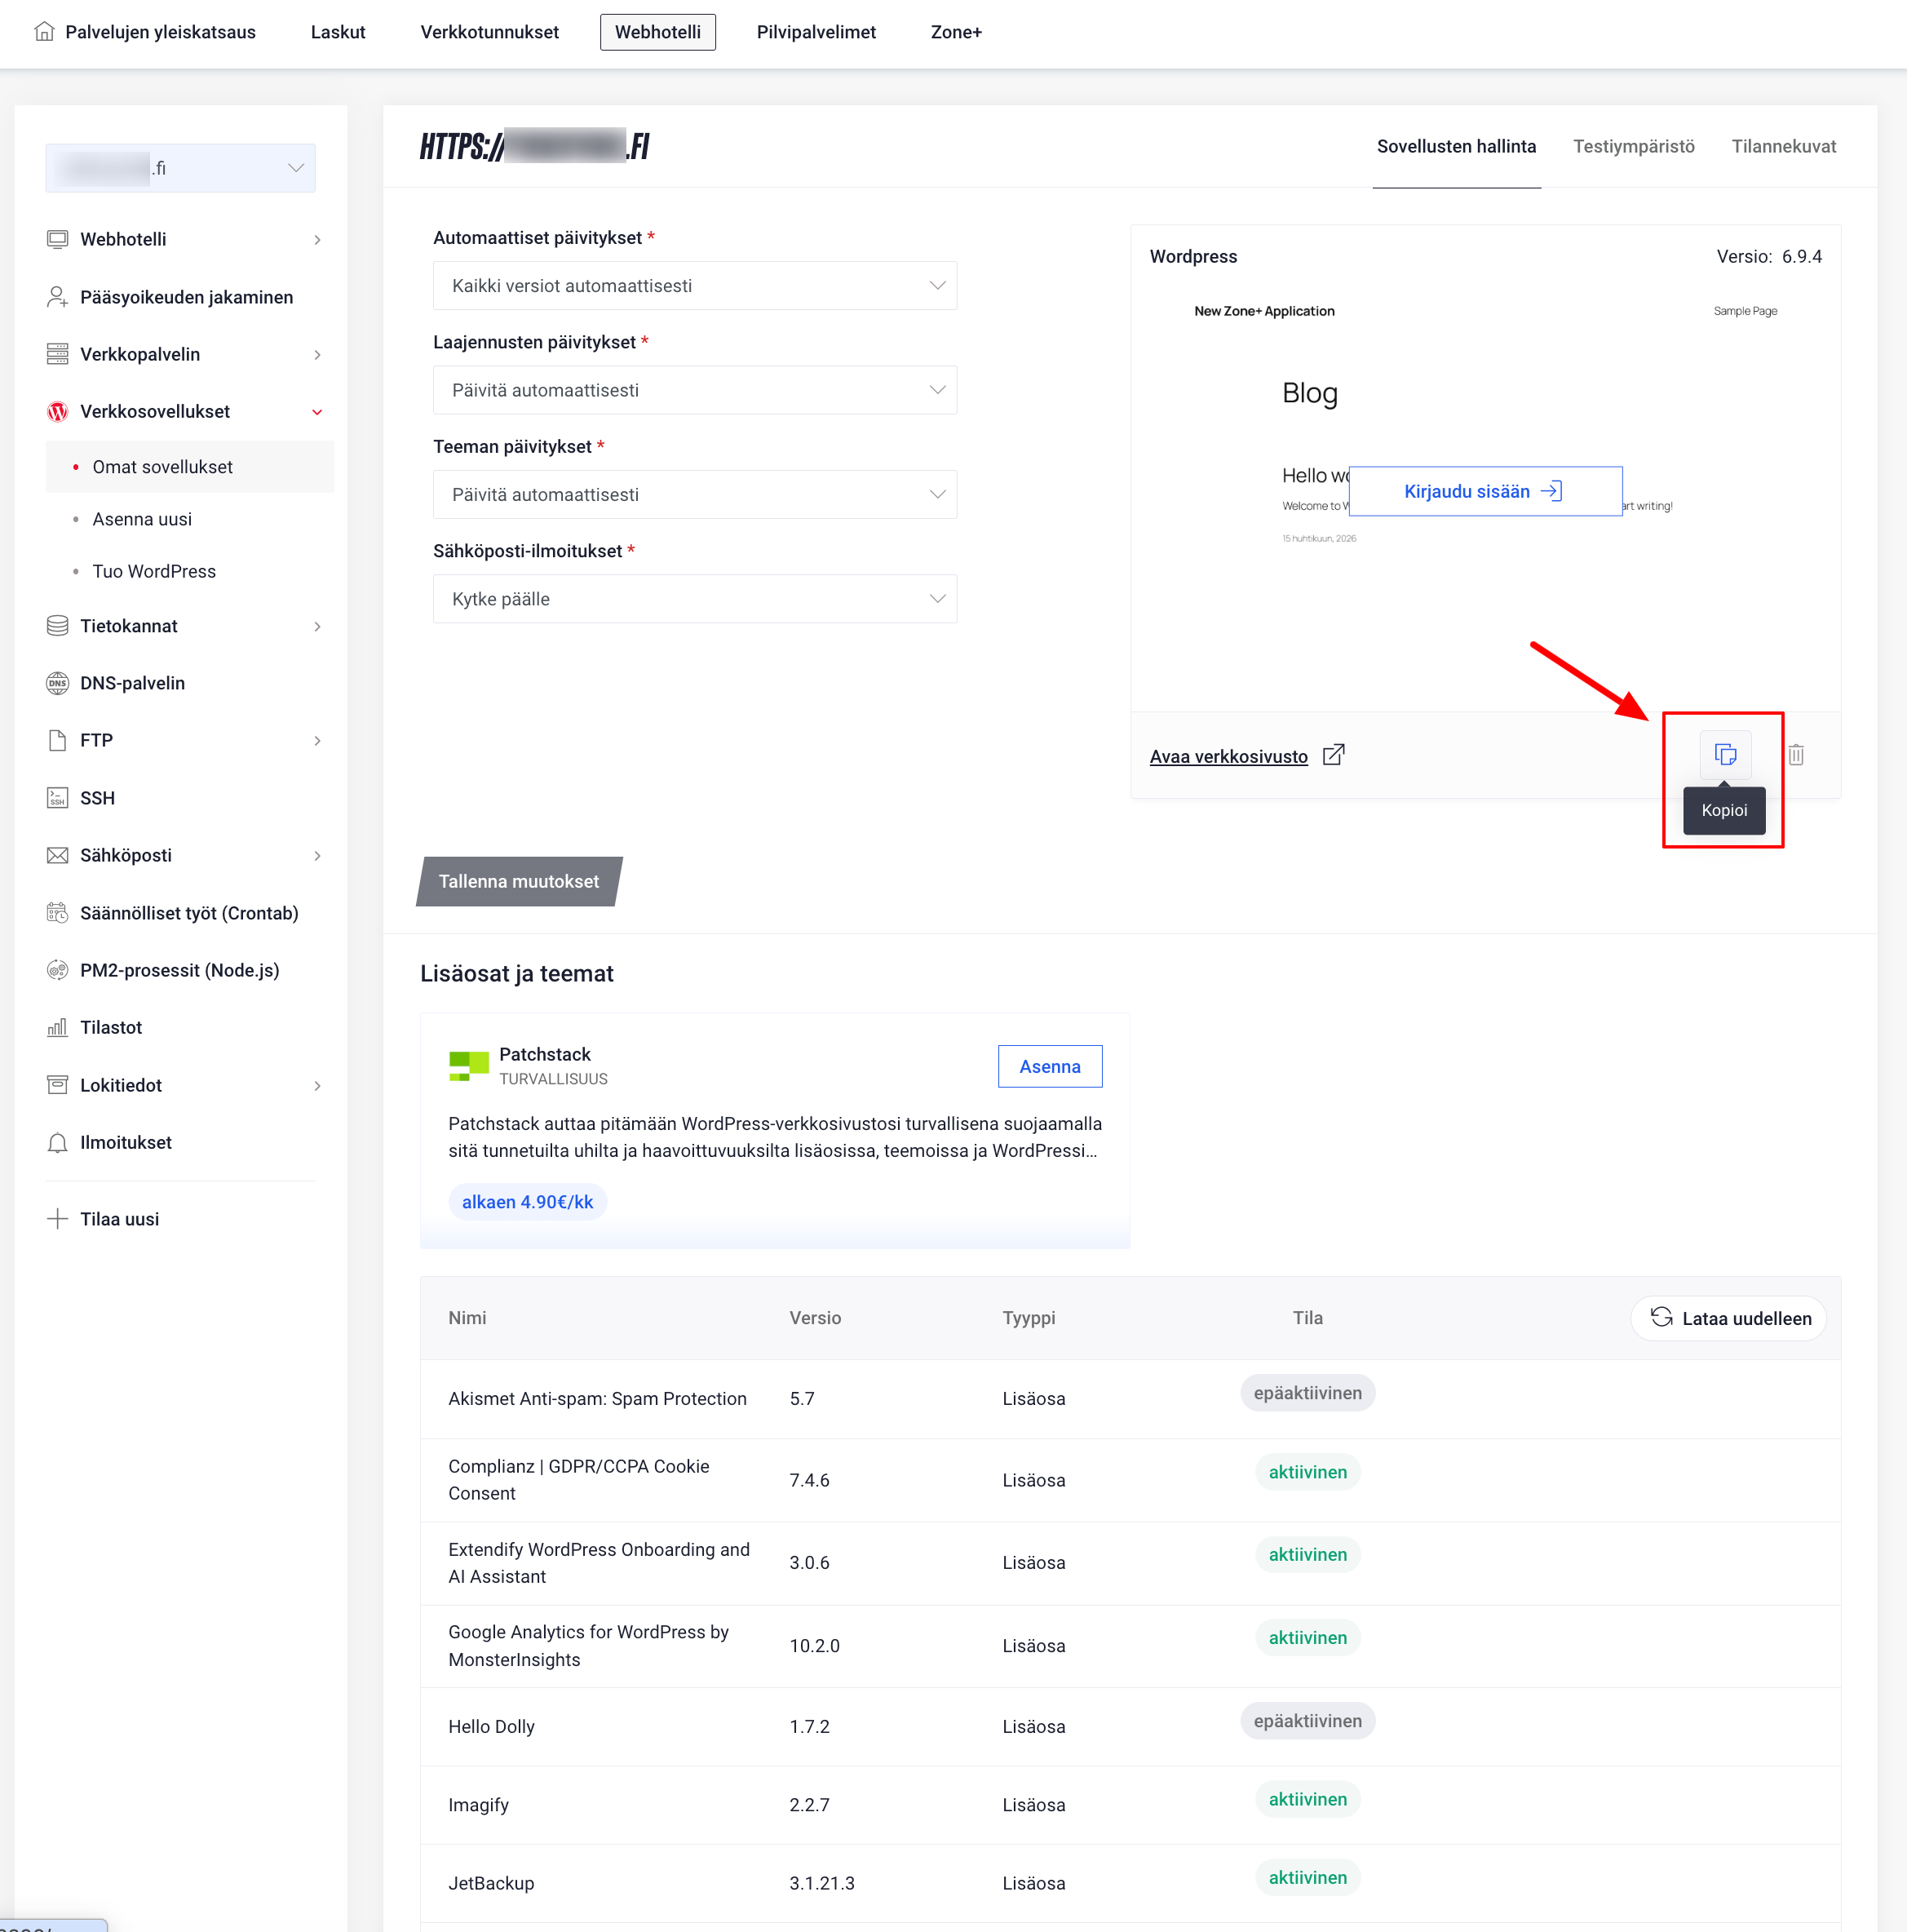Open the Pilvipalvelimet top menu
Screen dimensions: 1907x1932
click(x=816, y=32)
